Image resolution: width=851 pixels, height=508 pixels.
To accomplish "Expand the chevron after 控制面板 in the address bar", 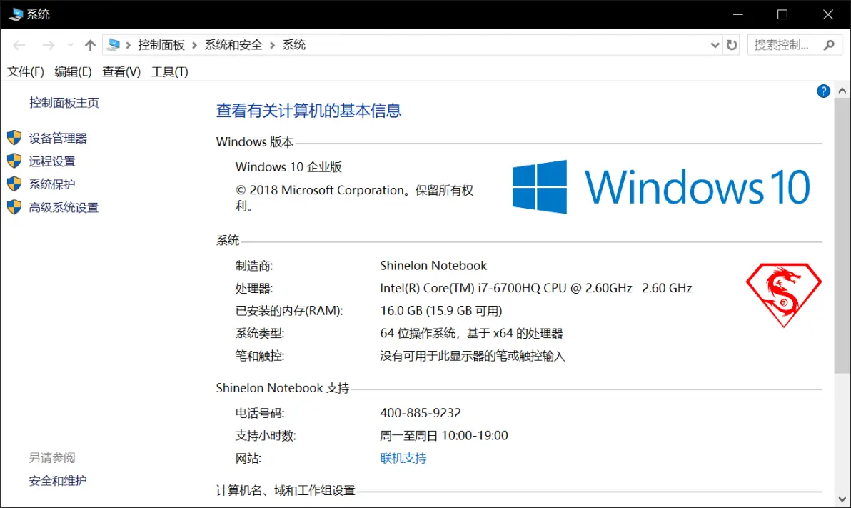I will (x=194, y=45).
